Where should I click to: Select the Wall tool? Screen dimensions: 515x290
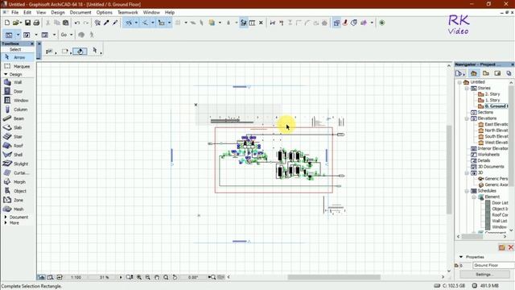pyautogui.click(x=18, y=82)
